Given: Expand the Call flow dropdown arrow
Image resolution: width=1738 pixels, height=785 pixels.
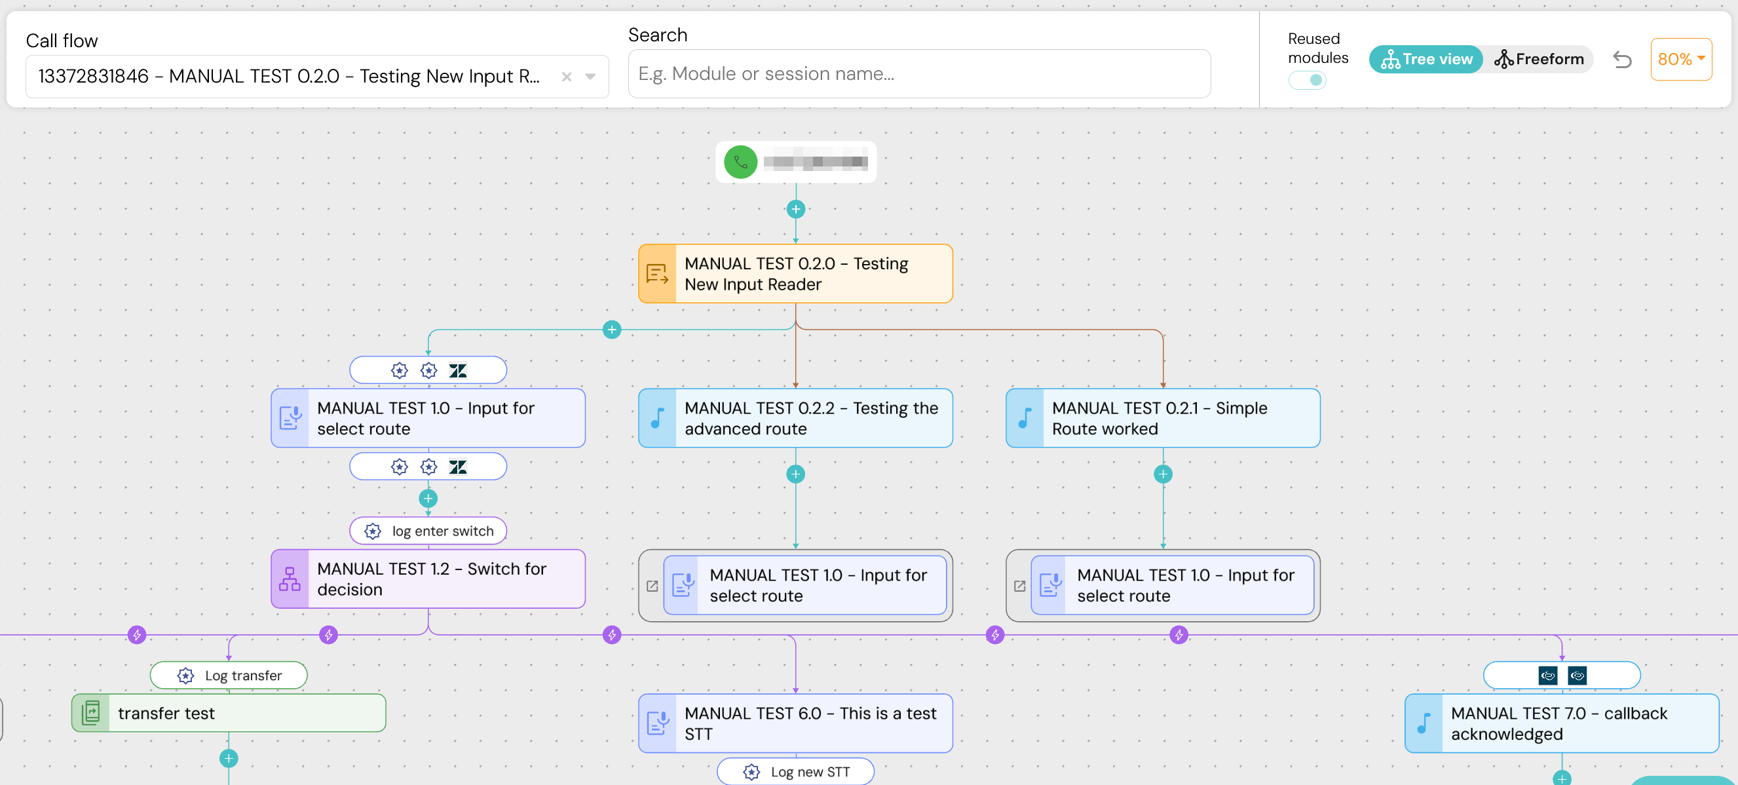Looking at the screenshot, I should coord(590,77).
